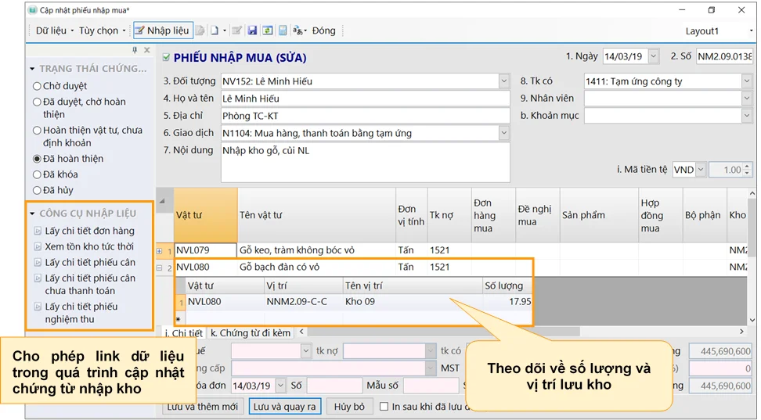The height and width of the screenshot is (420, 761).
Task: Click the 'Hủy bỏ' button
Action: (x=349, y=407)
